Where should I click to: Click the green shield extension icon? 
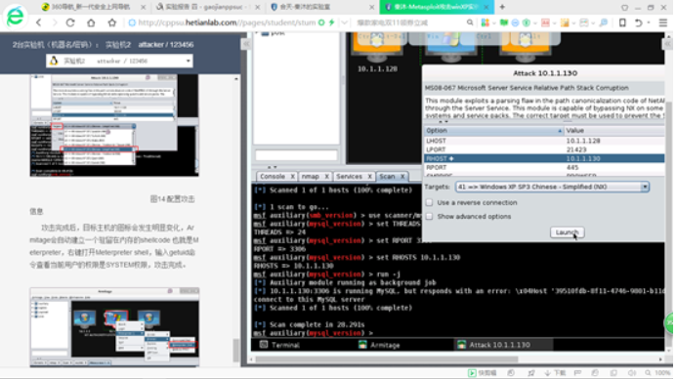[x=527, y=22]
